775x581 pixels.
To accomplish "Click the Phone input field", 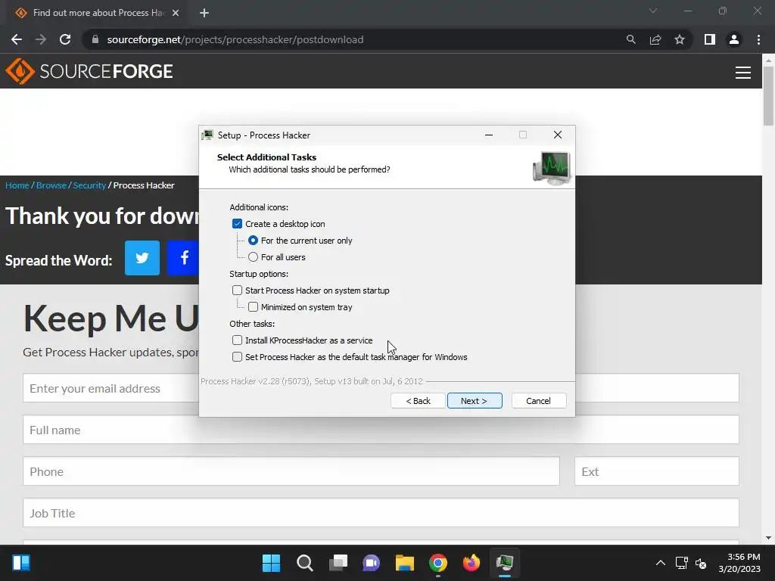I will click(x=291, y=471).
